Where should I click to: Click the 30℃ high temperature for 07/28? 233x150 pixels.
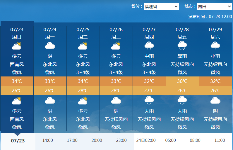point(182,81)
